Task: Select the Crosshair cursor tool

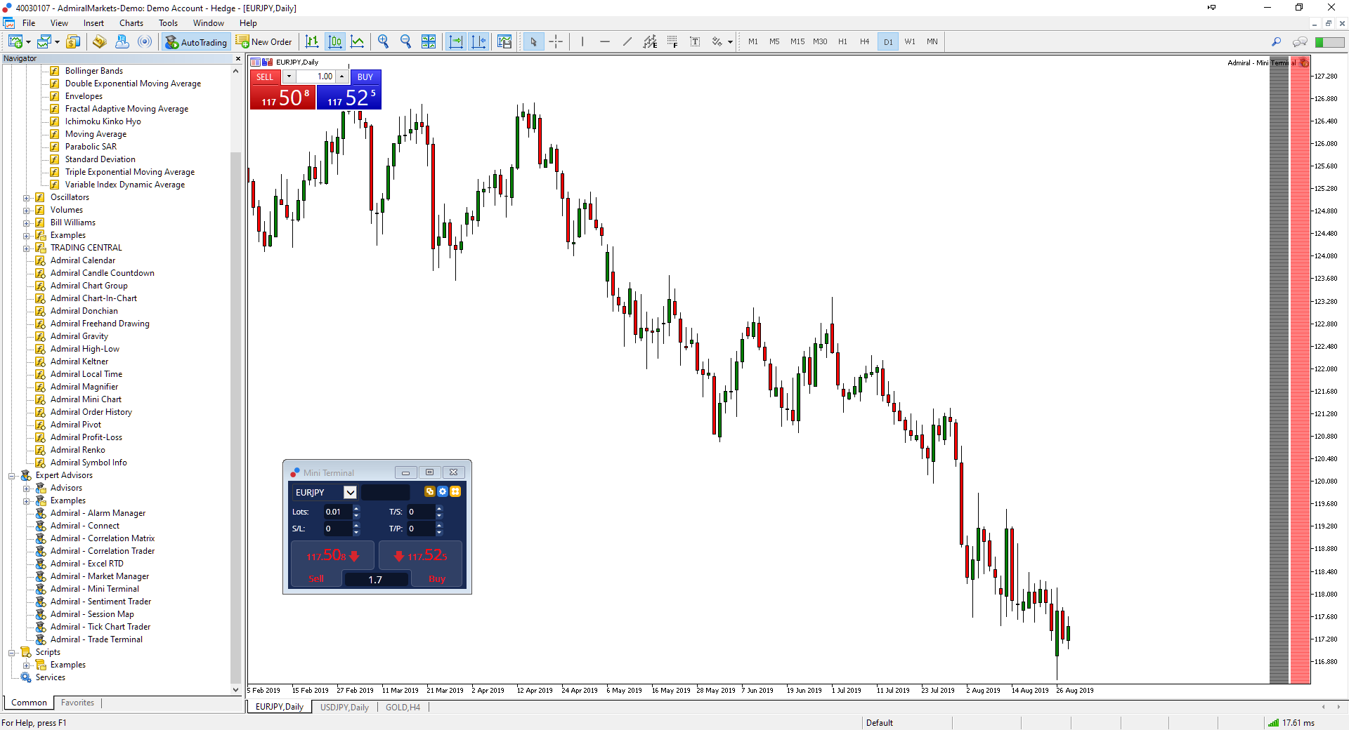Action: pos(556,42)
